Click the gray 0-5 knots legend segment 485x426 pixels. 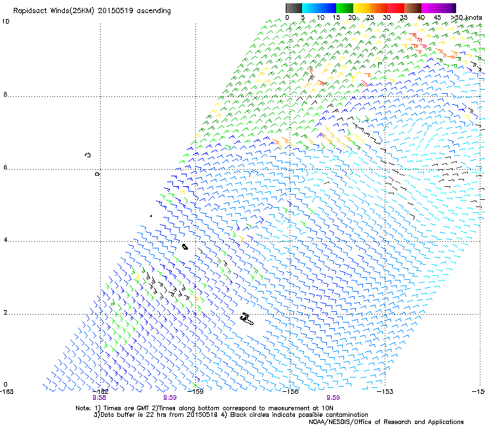tap(294, 8)
